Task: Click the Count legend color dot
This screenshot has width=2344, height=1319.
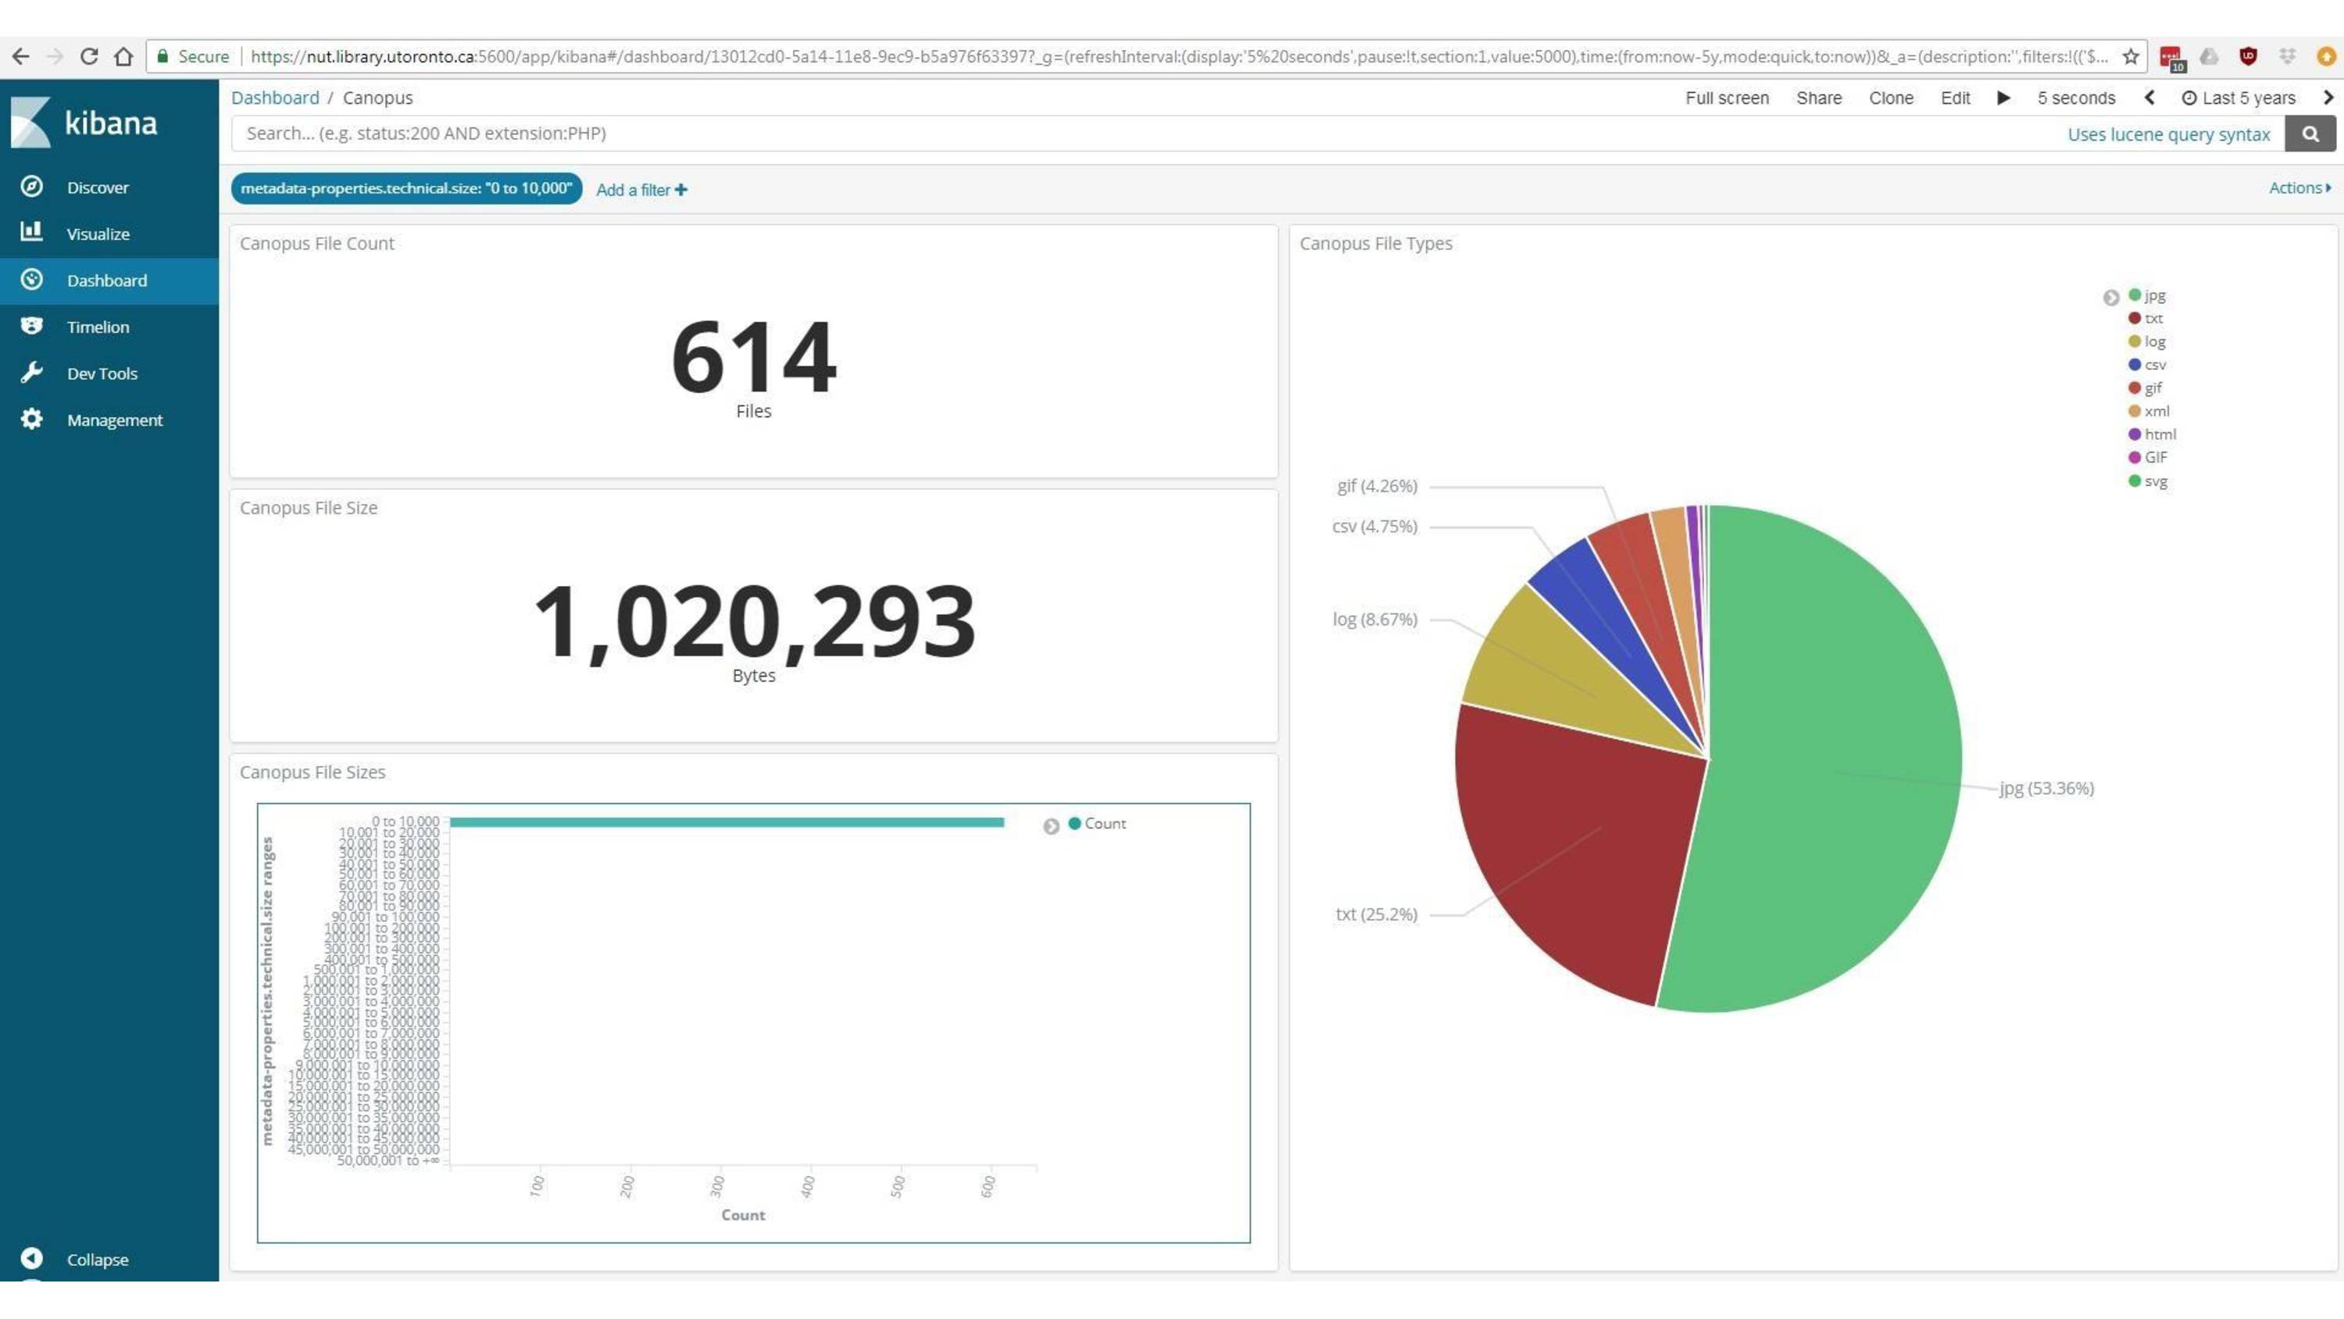Action: tap(1074, 823)
